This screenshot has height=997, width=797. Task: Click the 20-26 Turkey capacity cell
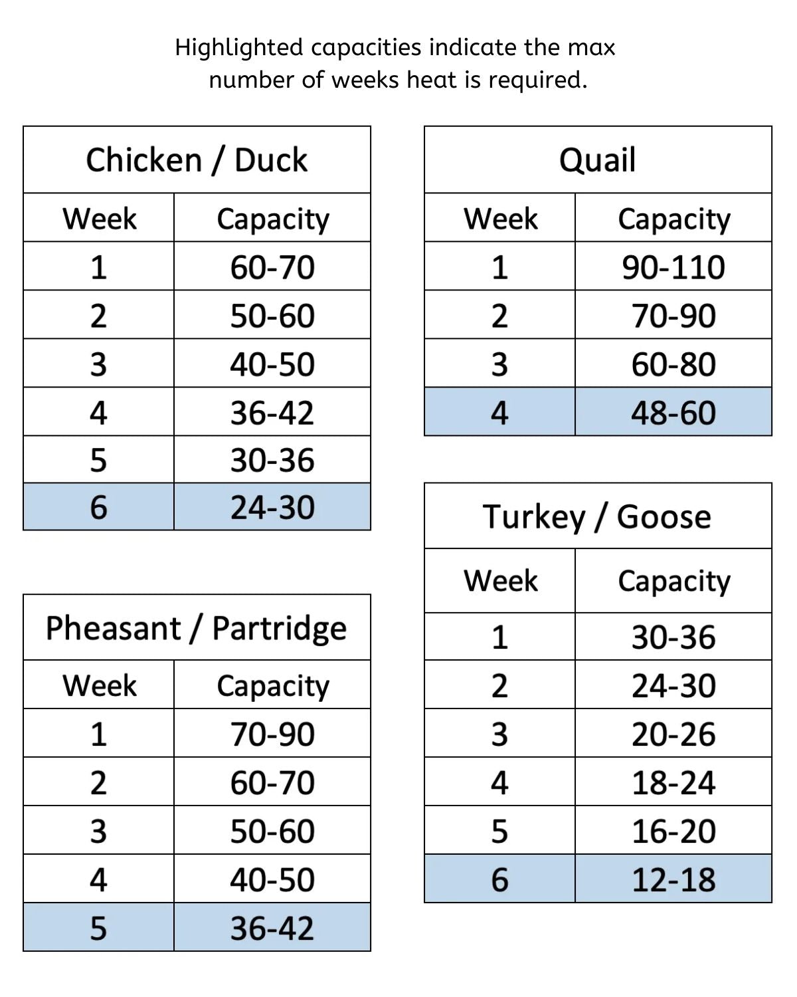[673, 734]
